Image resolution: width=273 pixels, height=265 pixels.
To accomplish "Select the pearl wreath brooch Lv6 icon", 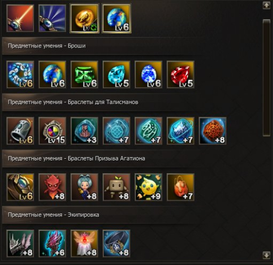I will pos(20,75).
